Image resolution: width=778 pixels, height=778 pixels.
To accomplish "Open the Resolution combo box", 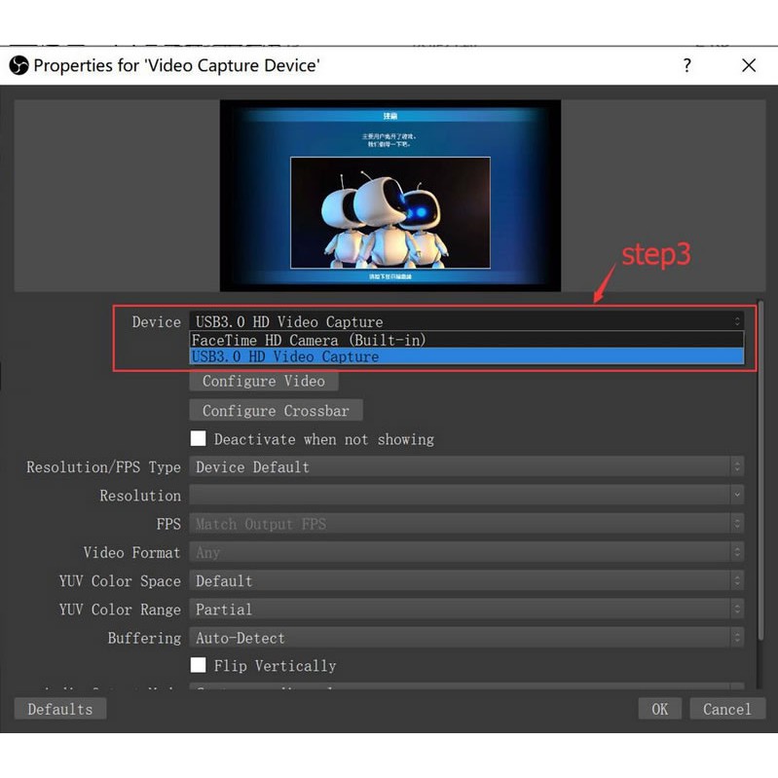I will point(465,496).
